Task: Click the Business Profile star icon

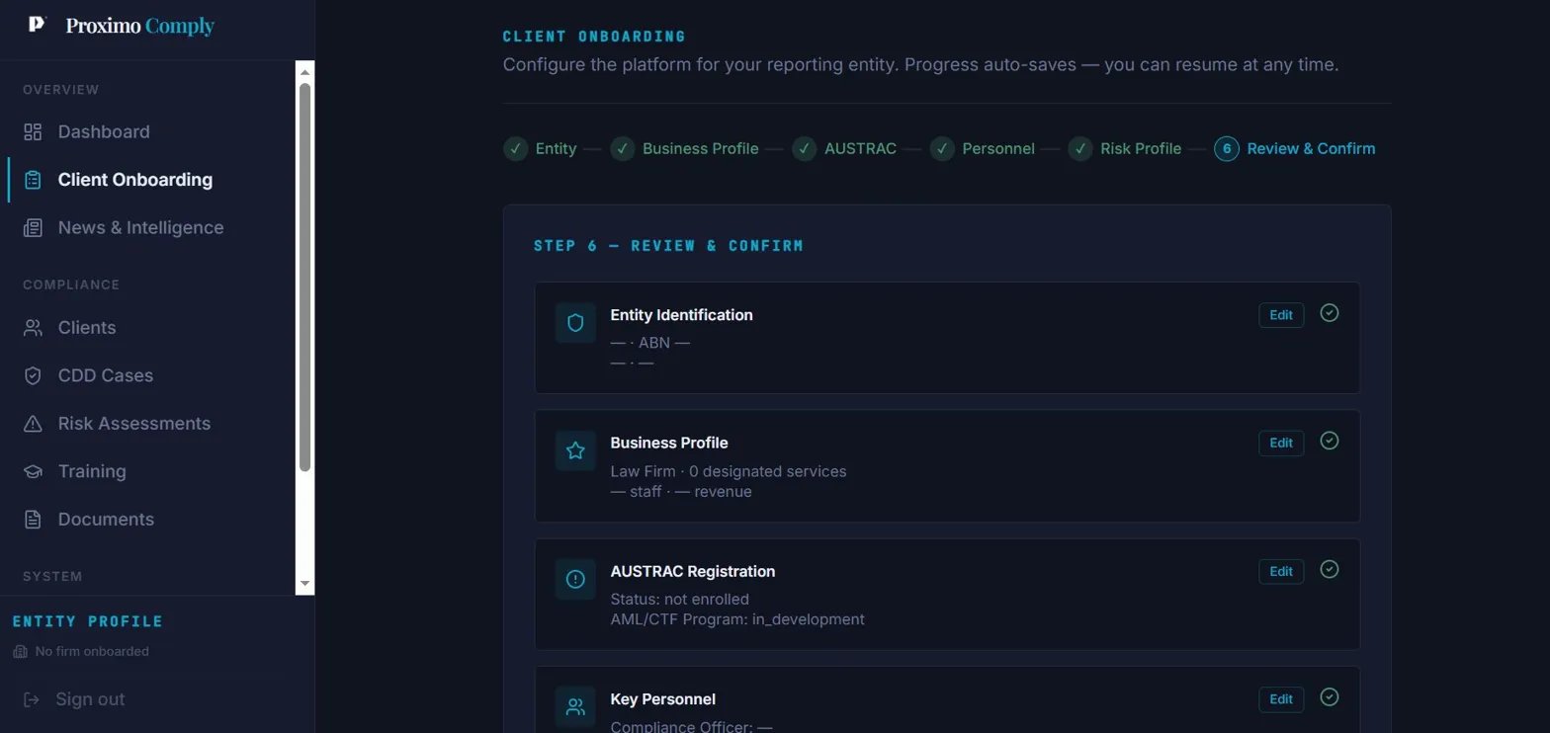Action: point(575,450)
